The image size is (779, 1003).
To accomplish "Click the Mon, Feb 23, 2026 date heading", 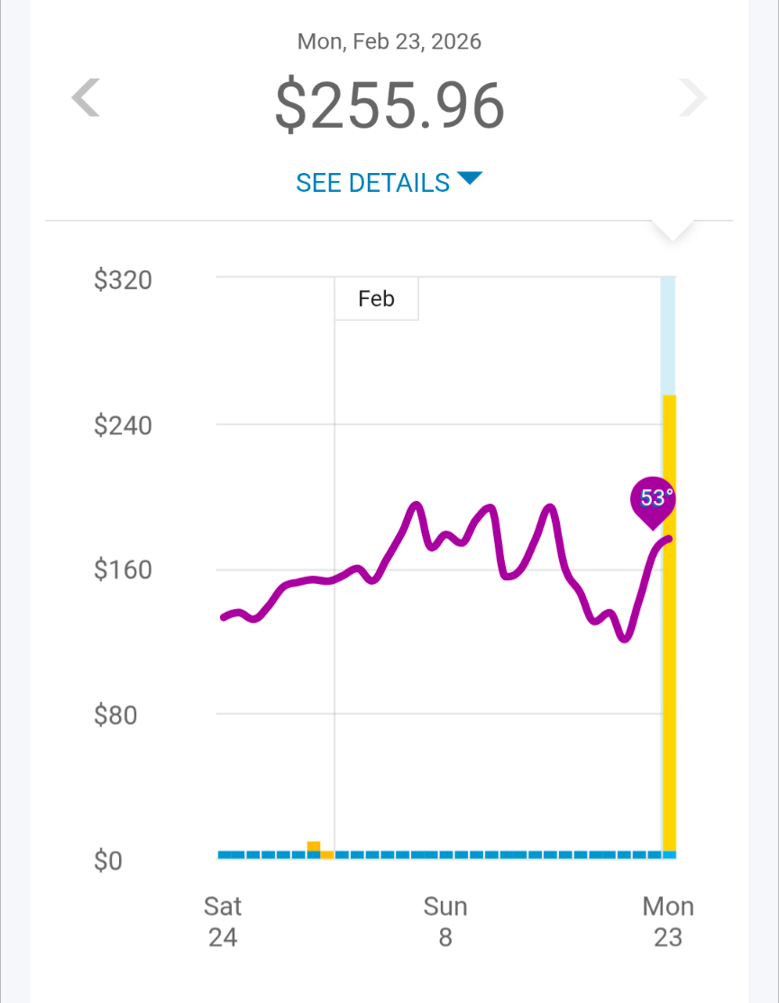I will click(389, 41).
